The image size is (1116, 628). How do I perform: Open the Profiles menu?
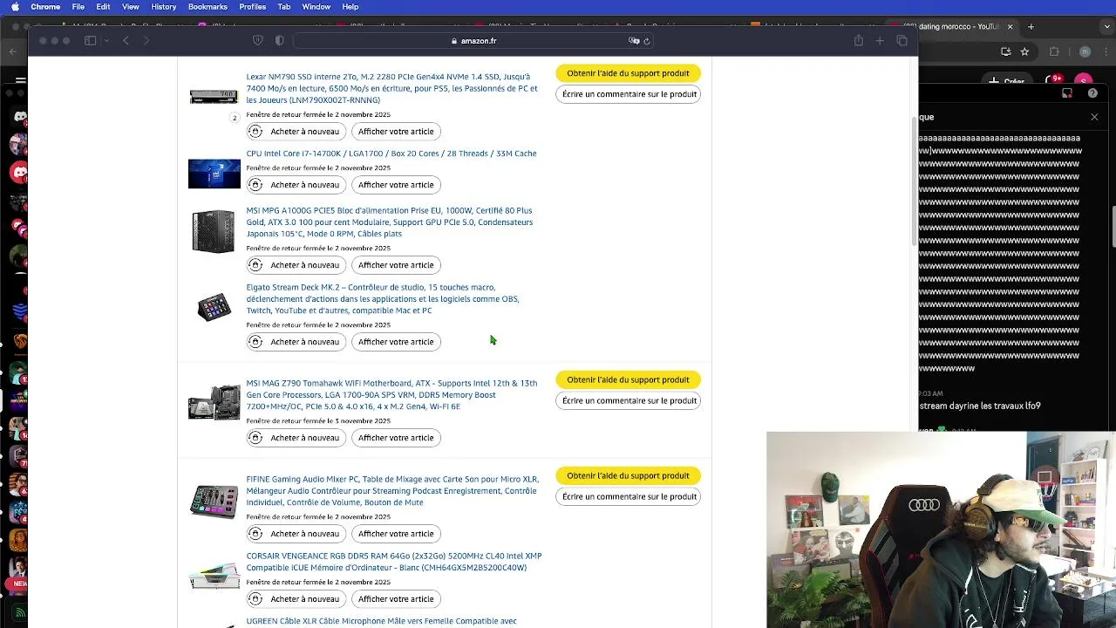[252, 6]
